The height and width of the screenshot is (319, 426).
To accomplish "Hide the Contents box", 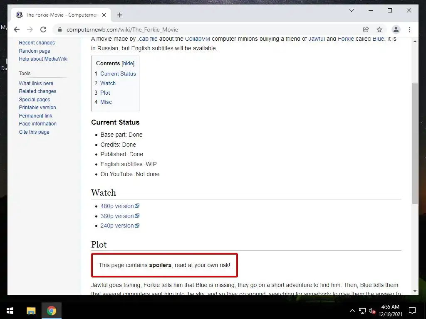I will (128, 63).
